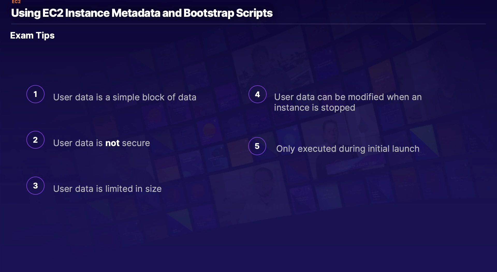The height and width of the screenshot is (272, 497).
Task: Click the words "instance is stopped" in tip four
Action: tap(315, 108)
